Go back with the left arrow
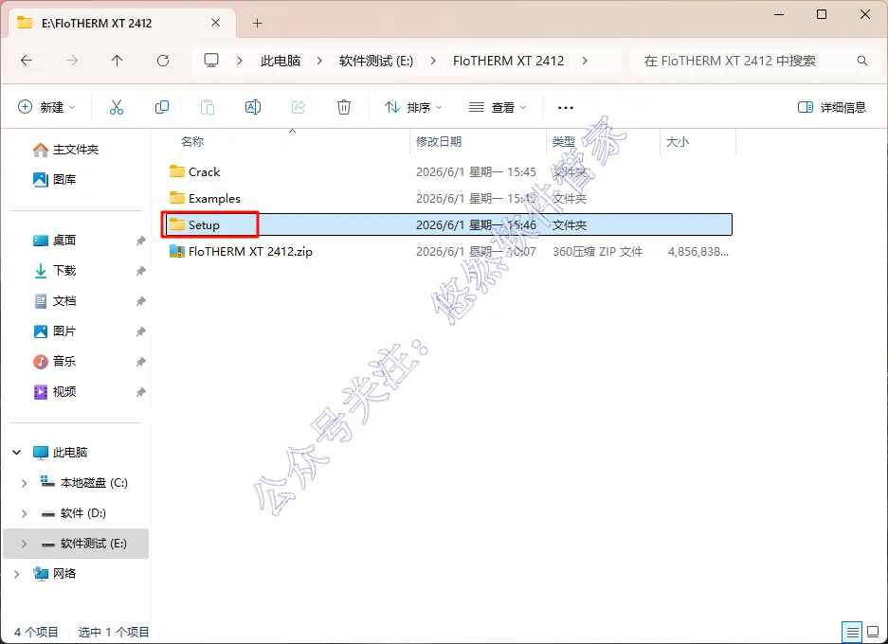The width and height of the screenshot is (888, 644). coord(27,61)
